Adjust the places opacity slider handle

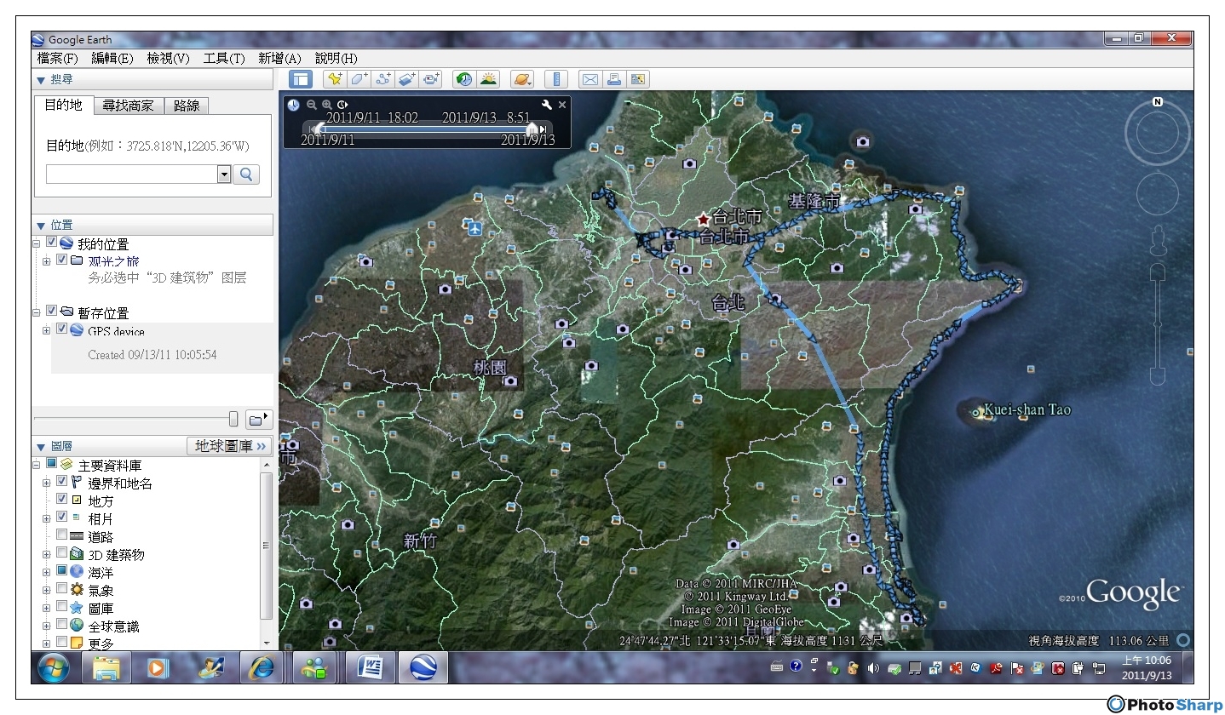(233, 419)
